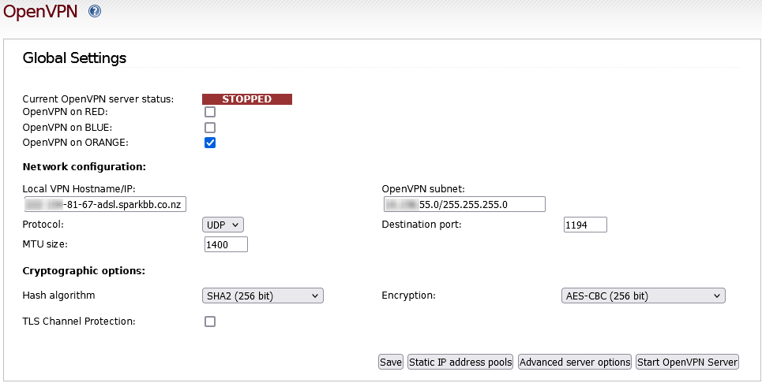The width and height of the screenshot is (762, 383).
Task: Enable OpenVPN on BLUE checkbox
Action: tap(210, 128)
